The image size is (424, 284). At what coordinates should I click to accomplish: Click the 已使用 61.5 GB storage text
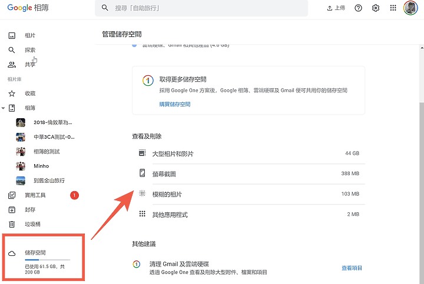[45, 269]
